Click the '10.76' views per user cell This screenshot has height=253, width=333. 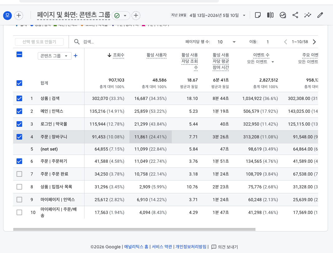click(x=192, y=187)
